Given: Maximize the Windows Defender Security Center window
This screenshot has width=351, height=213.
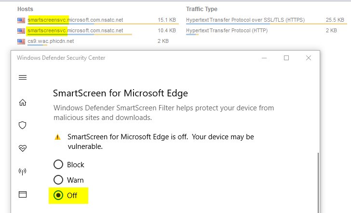Looking at the screenshot, I should pyautogui.click(x=286, y=58).
